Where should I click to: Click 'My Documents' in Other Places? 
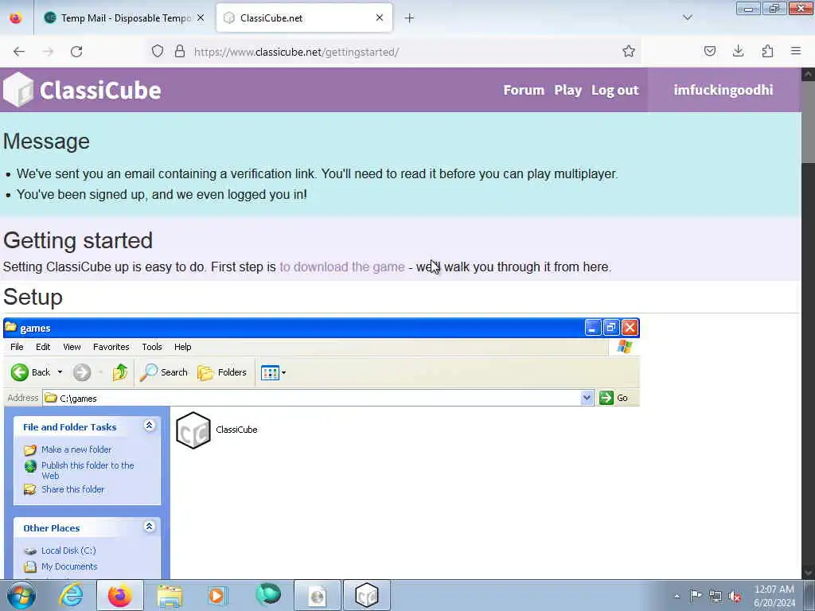point(69,566)
